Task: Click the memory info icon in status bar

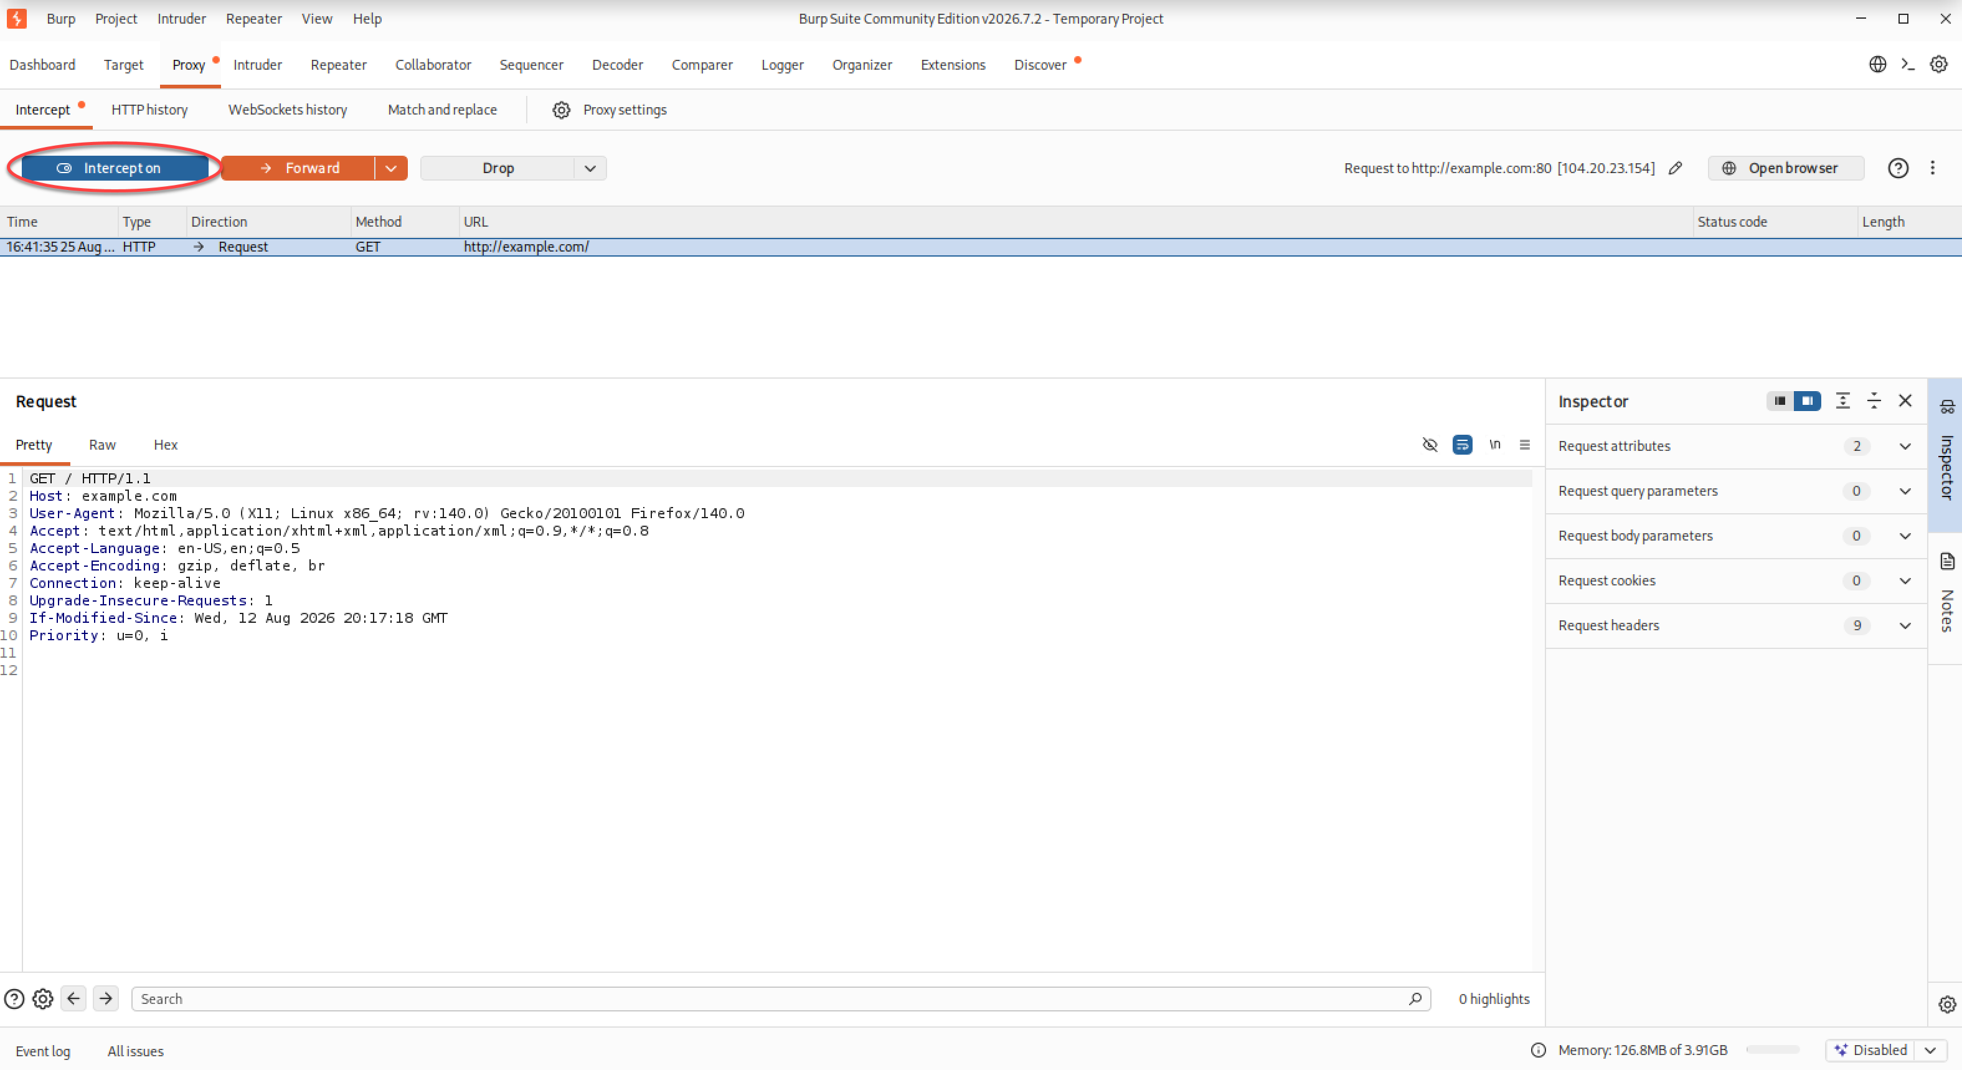Action: pos(1539,1051)
